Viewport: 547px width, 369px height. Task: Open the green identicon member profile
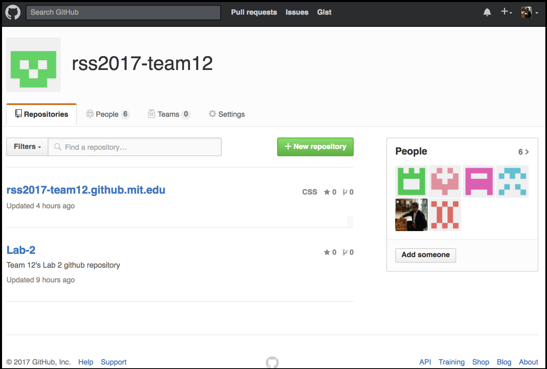pos(411,181)
